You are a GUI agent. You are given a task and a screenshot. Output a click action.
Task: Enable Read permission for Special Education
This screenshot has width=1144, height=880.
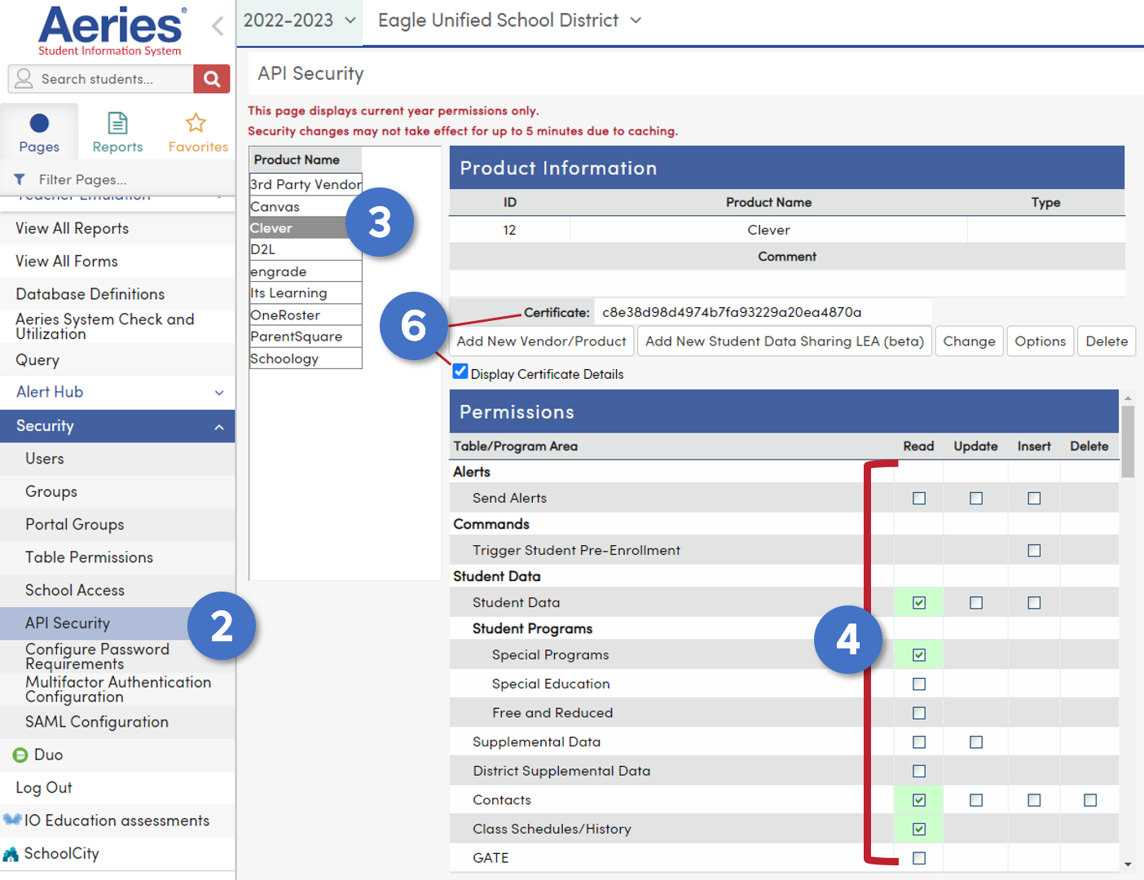(x=919, y=684)
